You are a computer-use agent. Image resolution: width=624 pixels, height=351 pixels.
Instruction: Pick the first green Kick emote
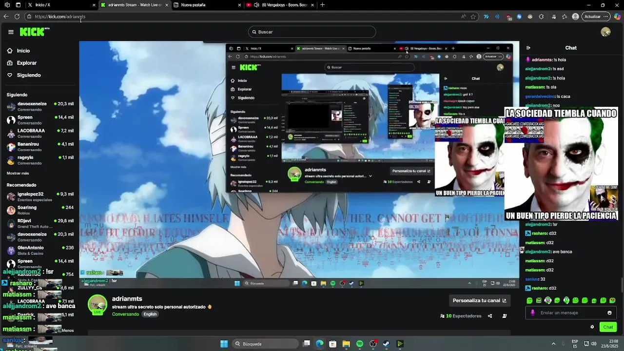tap(529, 300)
